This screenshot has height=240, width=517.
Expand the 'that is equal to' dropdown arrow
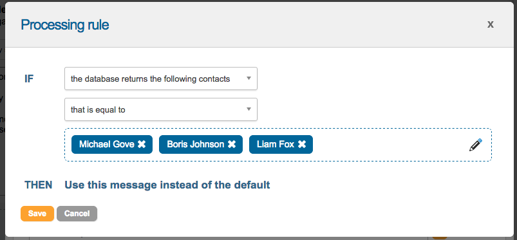point(249,109)
